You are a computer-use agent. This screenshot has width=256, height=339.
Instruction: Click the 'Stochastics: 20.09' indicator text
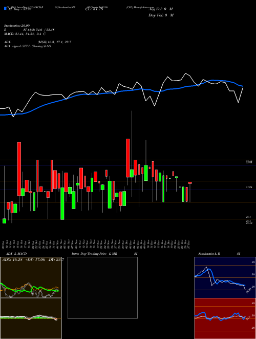tap(16, 26)
